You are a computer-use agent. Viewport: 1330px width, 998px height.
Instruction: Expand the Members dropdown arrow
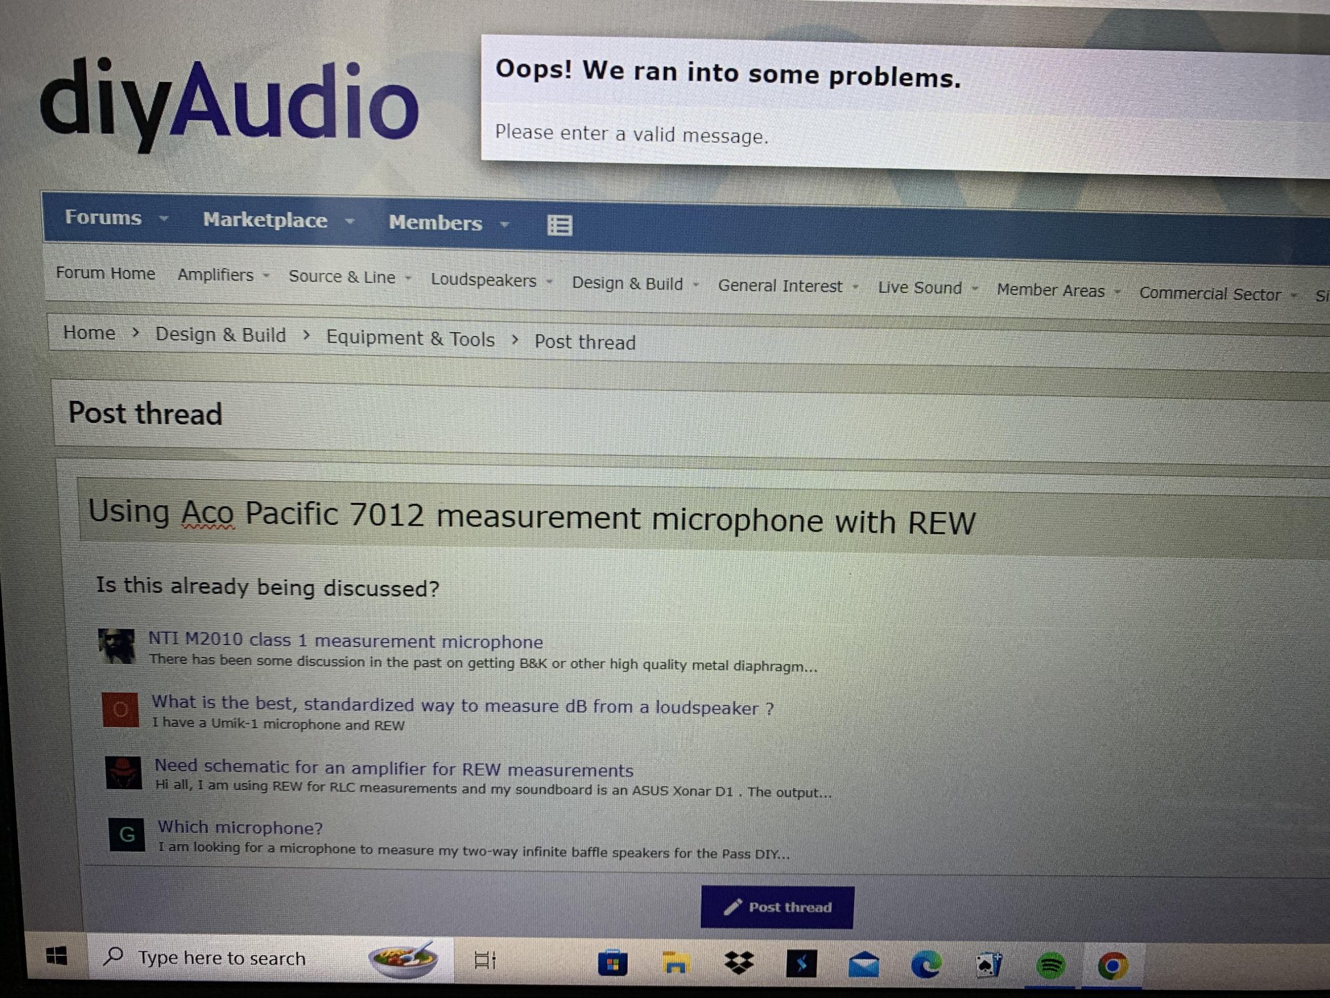click(x=504, y=225)
